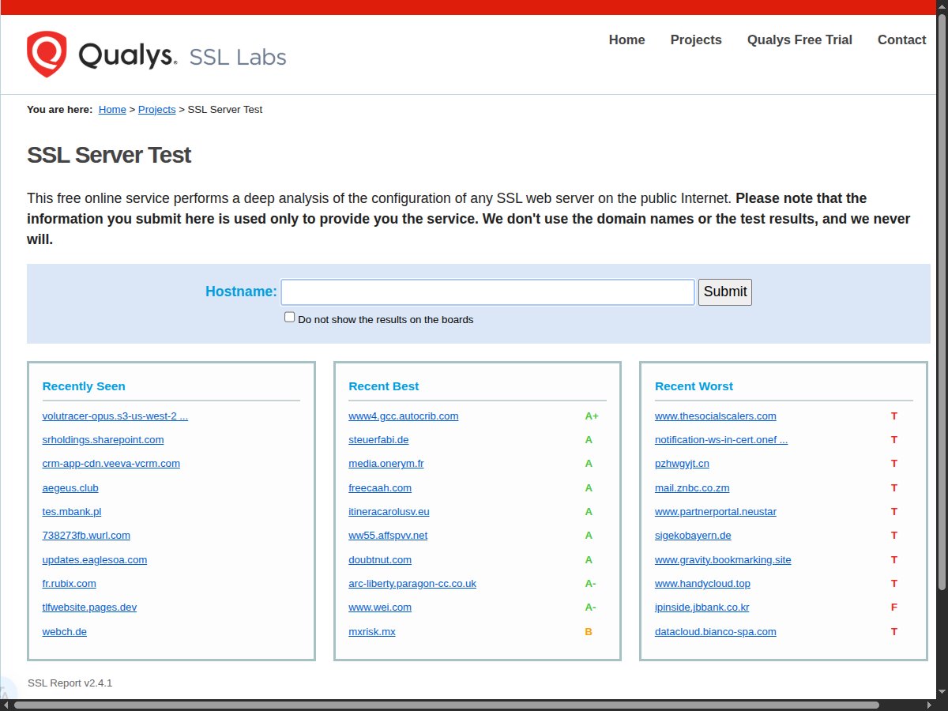Open ipinside.jbbank.co.kr failing report
The image size is (948, 711).
[x=702, y=608]
